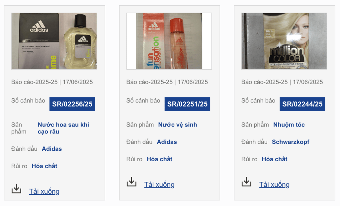This screenshot has width=340, height=206.
Task: Click product name Nước hoa sau khi cạo râu
Action: [x=63, y=128]
